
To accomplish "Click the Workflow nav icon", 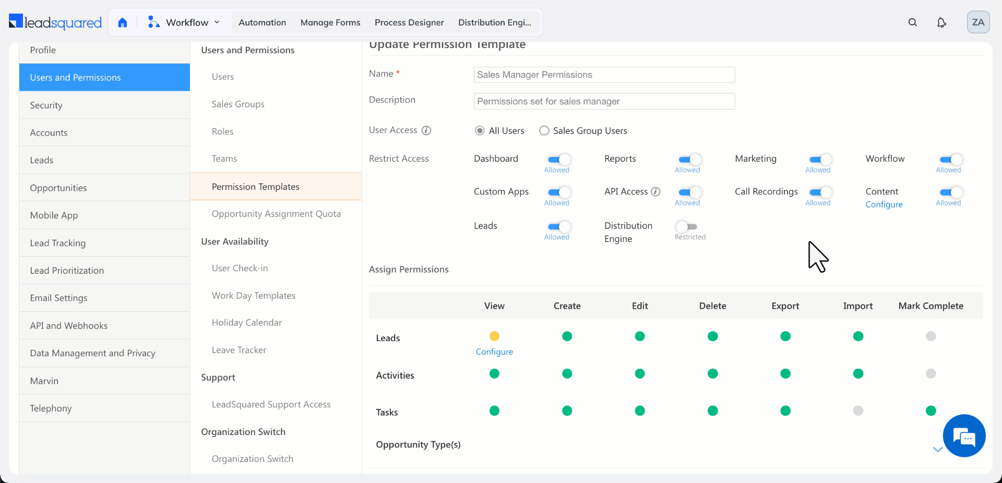I will [153, 22].
